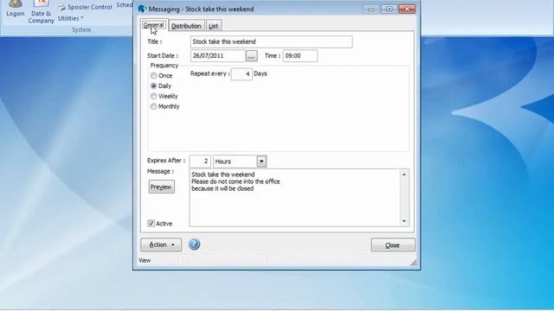Open Date & Company in the ribbon

pos(42,12)
